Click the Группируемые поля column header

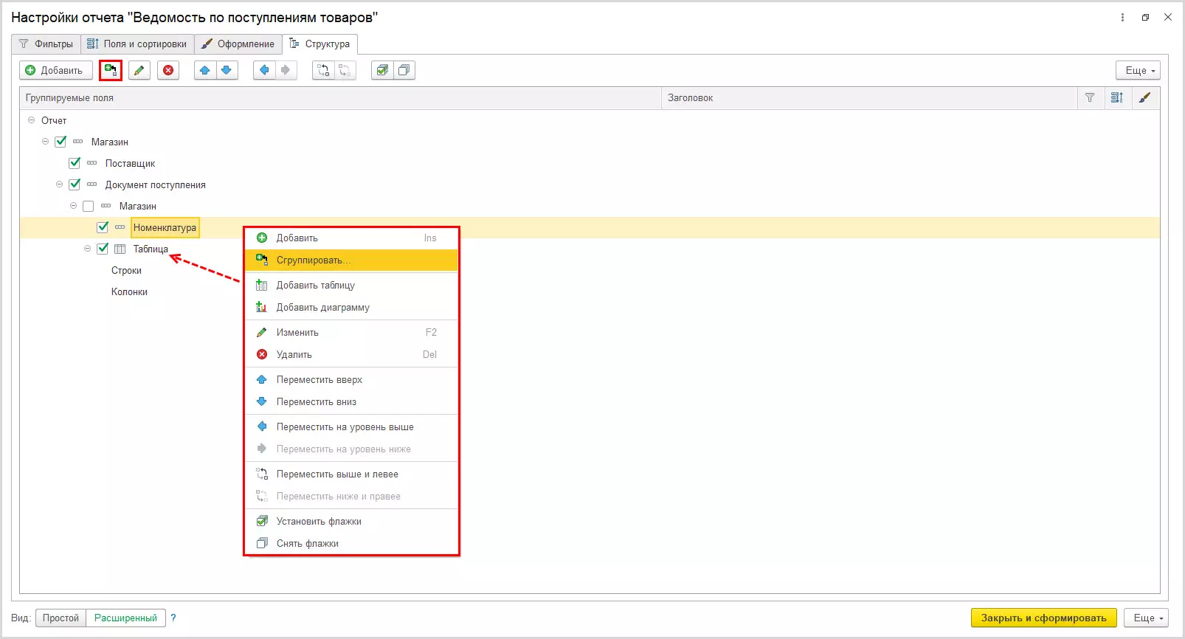coord(340,97)
